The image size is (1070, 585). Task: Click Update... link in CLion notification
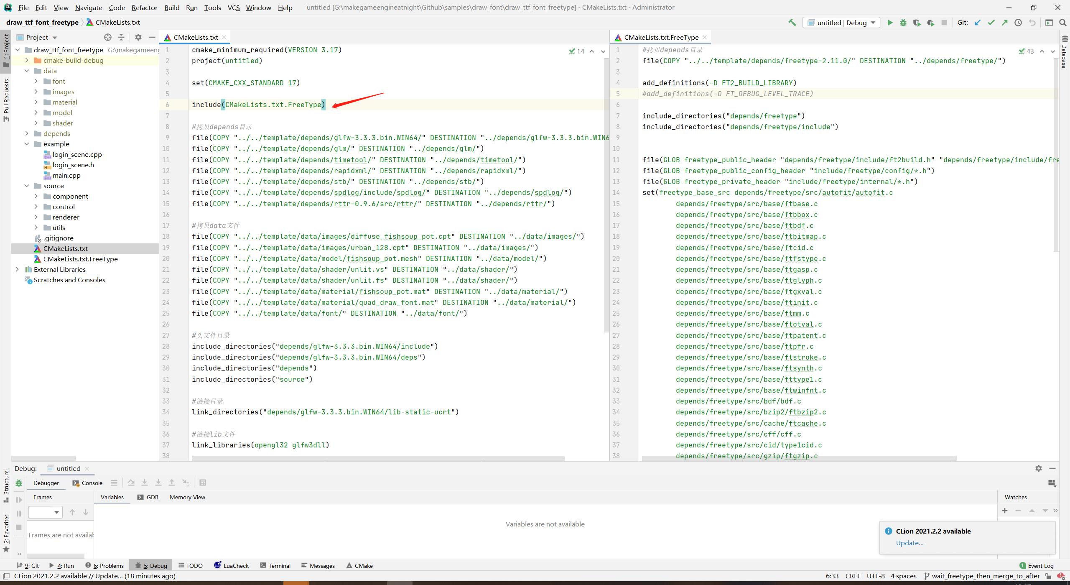coord(909,543)
